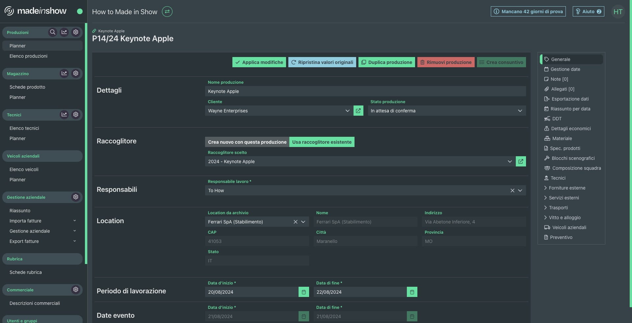
Task: Open search in Produzioni section
Action: click(52, 32)
